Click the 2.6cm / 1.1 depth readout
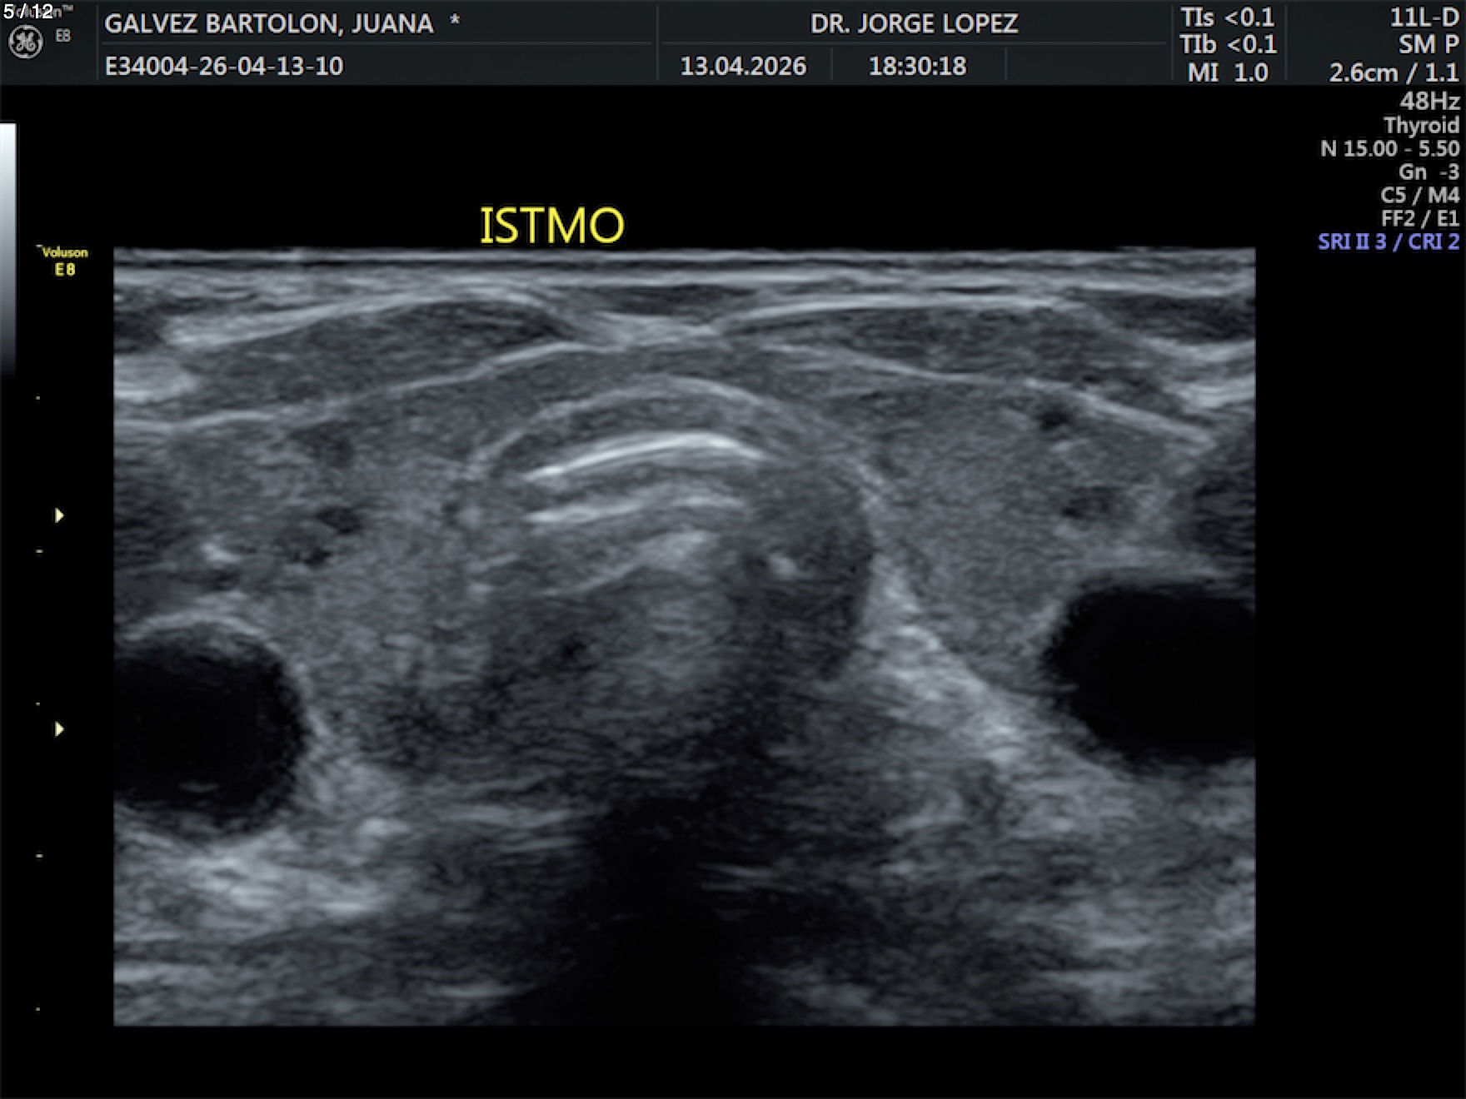This screenshot has width=1466, height=1099. (1393, 72)
